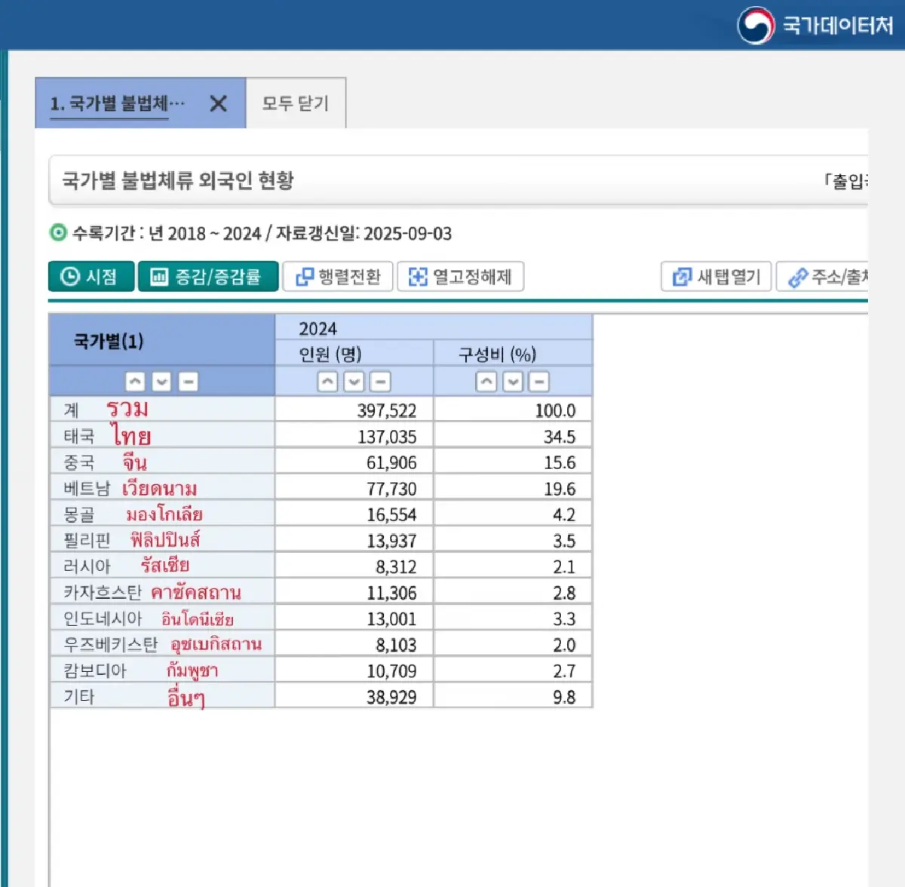Viewport: 905px width, 887px height.
Task: Open table in new tab with 새탭열기
Action: pyautogui.click(x=716, y=276)
